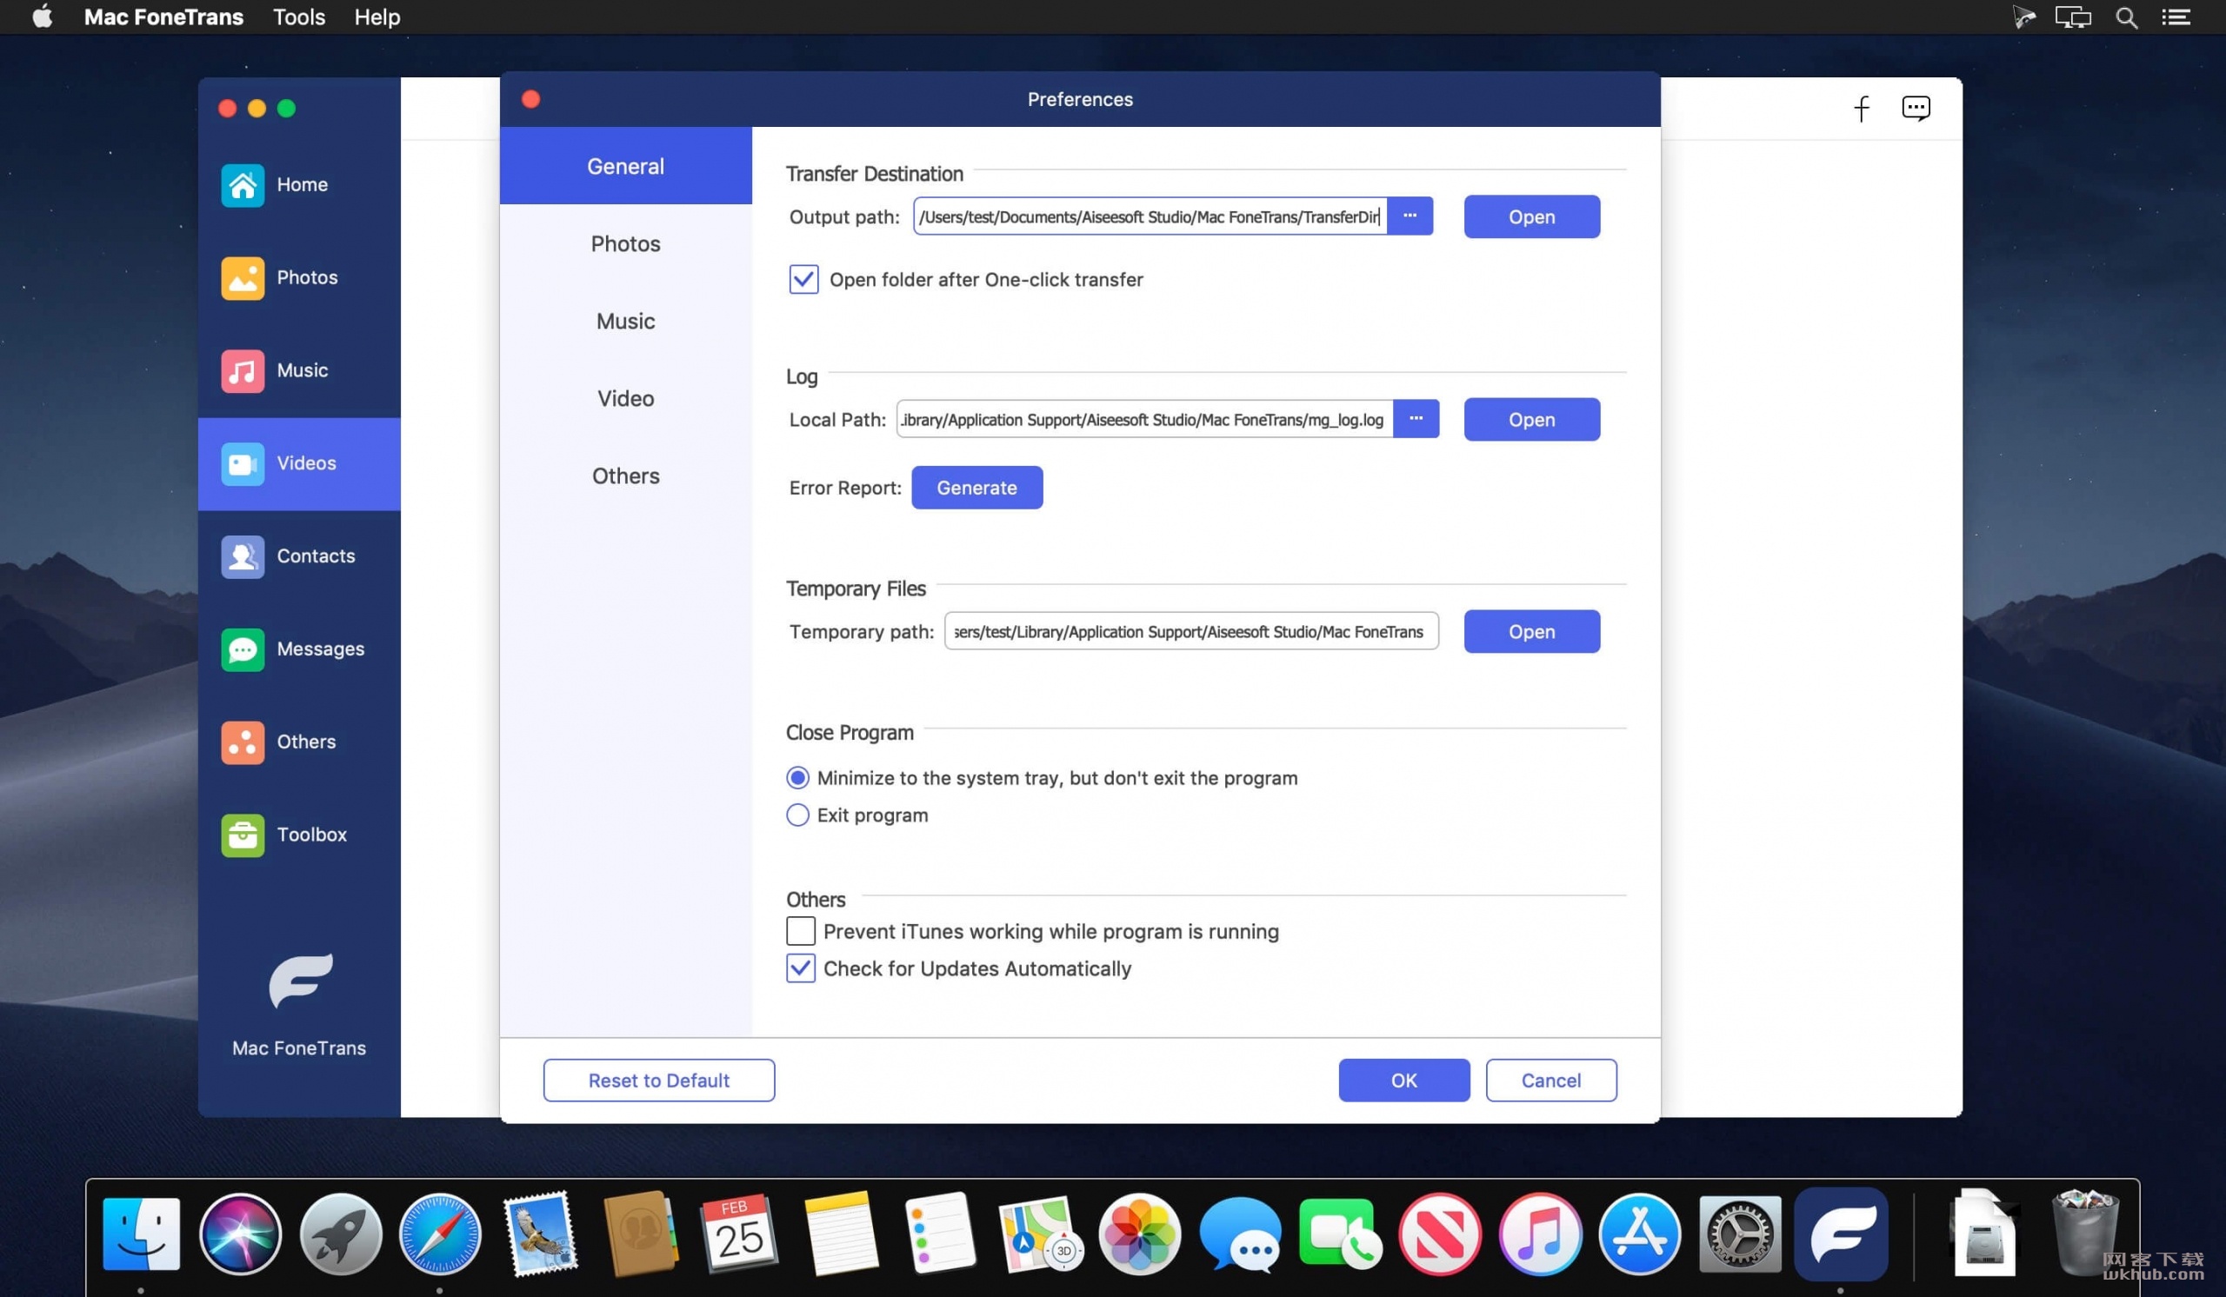Open the Toolbox section
This screenshot has height=1297, width=2226.
[x=298, y=835]
